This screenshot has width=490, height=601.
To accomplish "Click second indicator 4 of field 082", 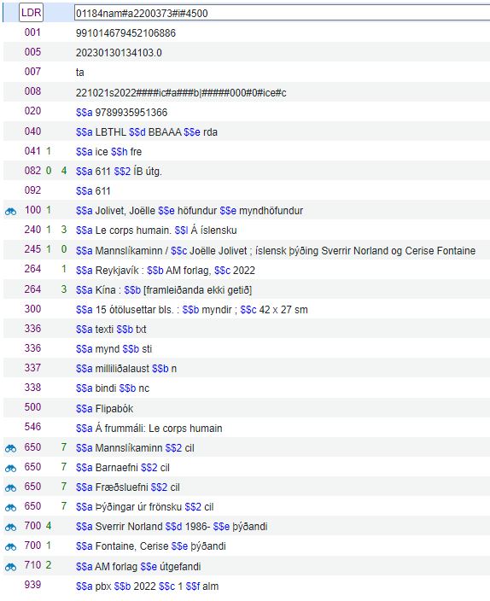I will (64, 171).
